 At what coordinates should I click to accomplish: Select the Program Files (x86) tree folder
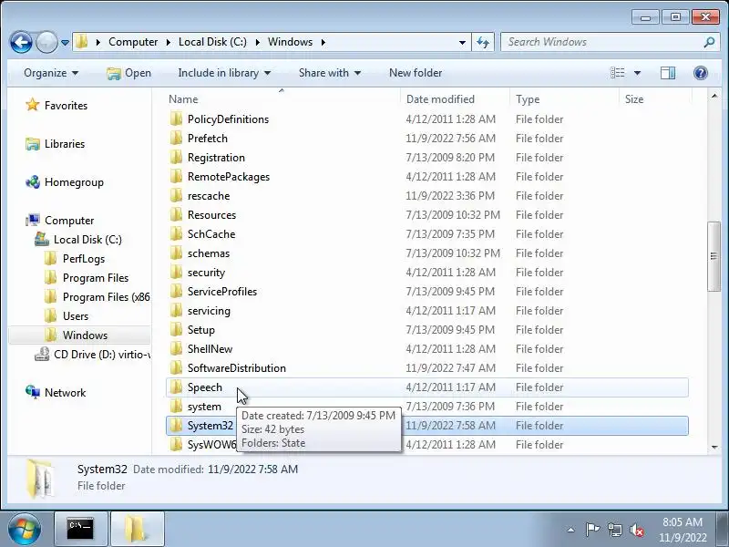pyautogui.click(x=98, y=297)
